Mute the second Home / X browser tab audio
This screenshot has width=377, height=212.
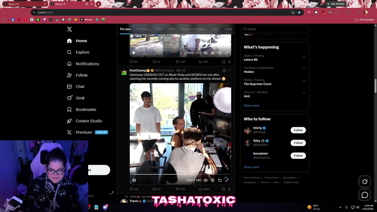pyautogui.click(x=87, y=4)
